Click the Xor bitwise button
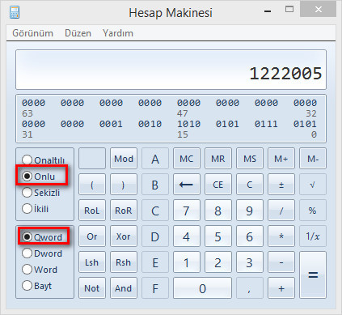Viewport: 342px width, 315px height. click(x=124, y=236)
